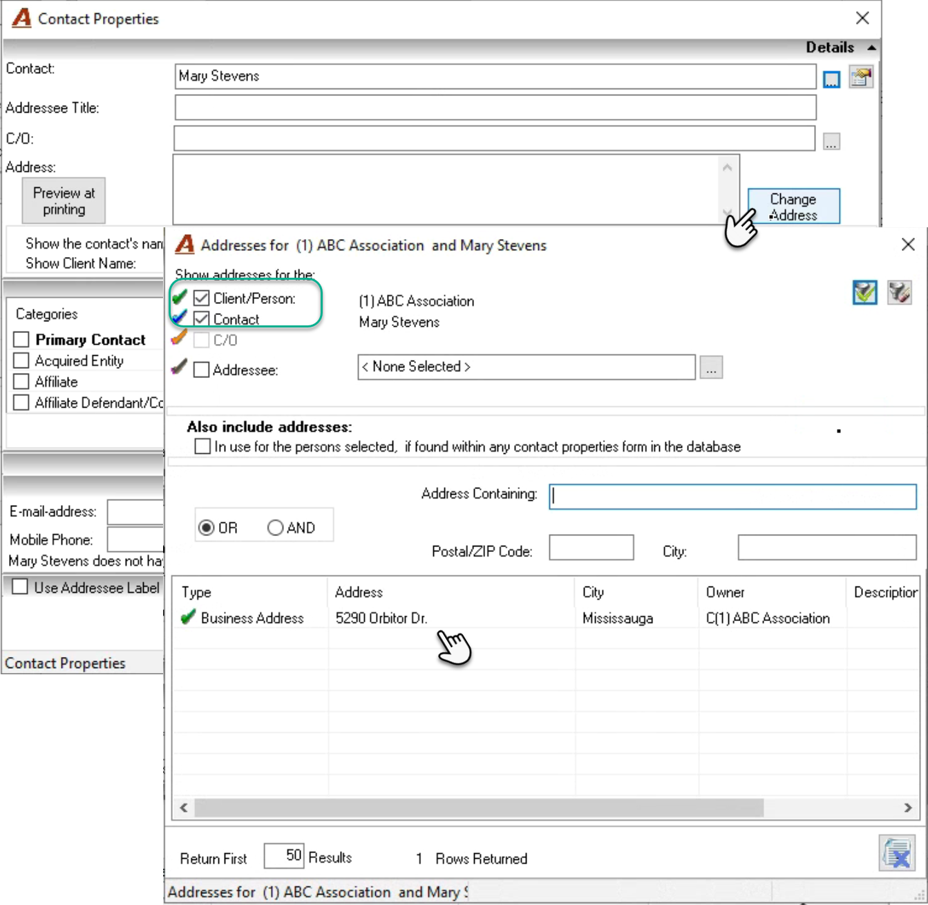Click the clear-selection icon in Addresses dialog
Screen dimensions: 928x905
coord(899,293)
